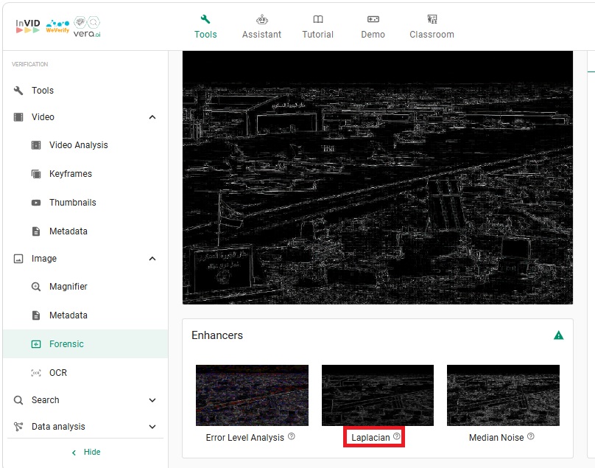Open the Classroom tab

[x=432, y=27]
